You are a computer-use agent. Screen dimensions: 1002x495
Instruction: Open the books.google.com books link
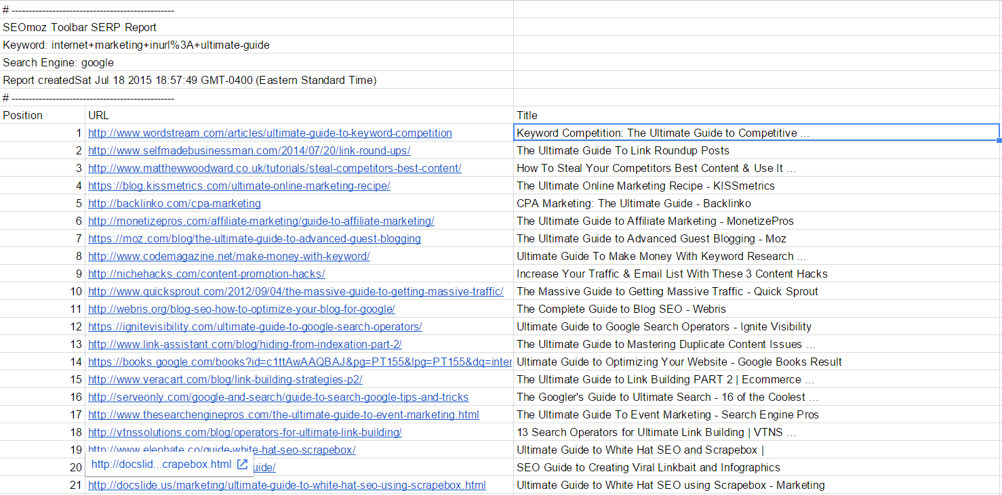tap(300, 362)
